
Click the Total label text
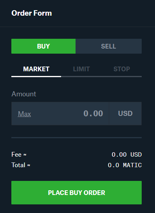(x=18, y=165)
